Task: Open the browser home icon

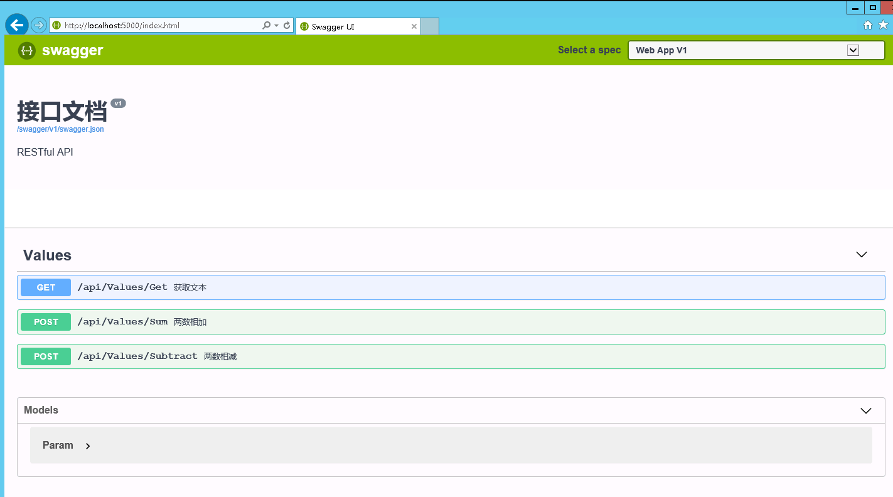Action: pos(868,25)
